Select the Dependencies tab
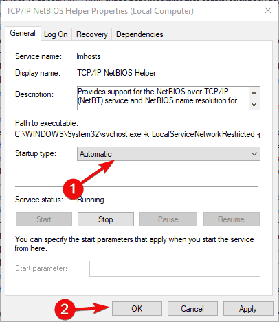279x322 pixels. pos(139,34)
